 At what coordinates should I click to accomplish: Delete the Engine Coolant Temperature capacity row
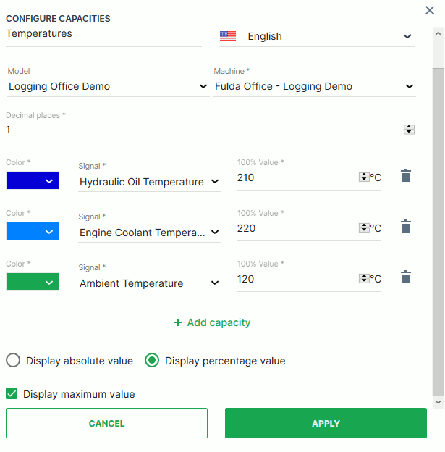coord(406,227)
